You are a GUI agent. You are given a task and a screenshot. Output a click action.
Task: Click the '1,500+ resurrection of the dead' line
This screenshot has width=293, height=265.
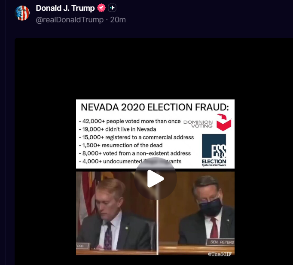[x=121, y=145]
